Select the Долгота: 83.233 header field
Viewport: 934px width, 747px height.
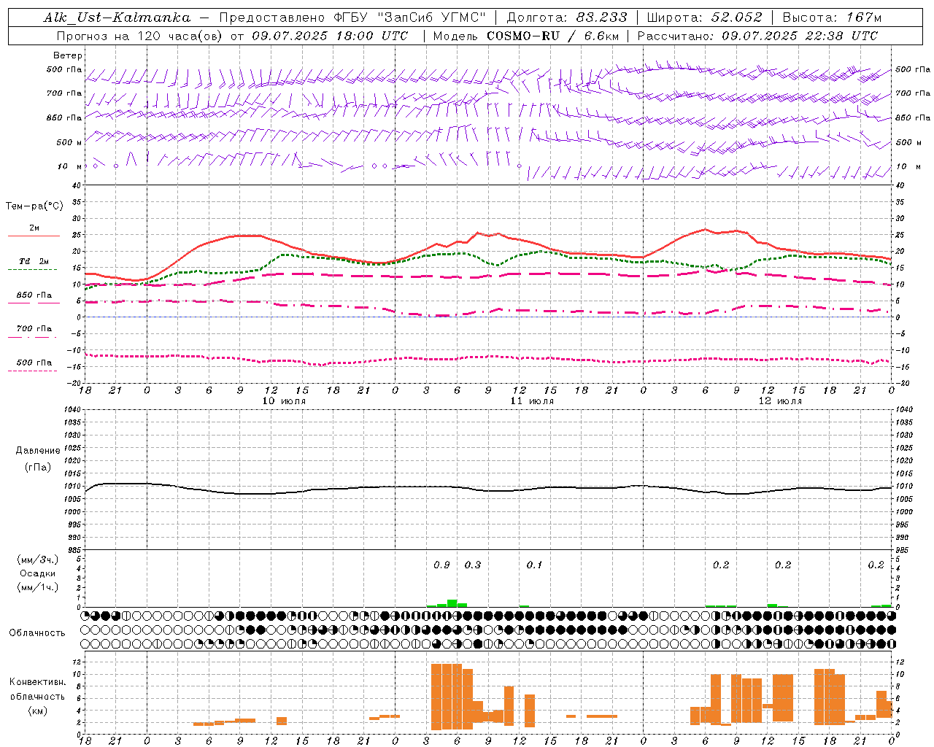[x=566, y=18]
